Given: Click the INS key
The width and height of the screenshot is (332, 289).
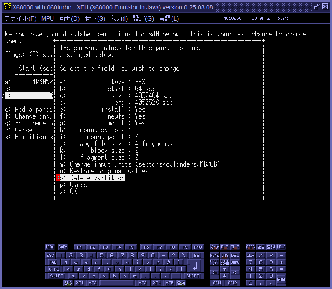Looking at the screenshot, I should click(225, 255).
